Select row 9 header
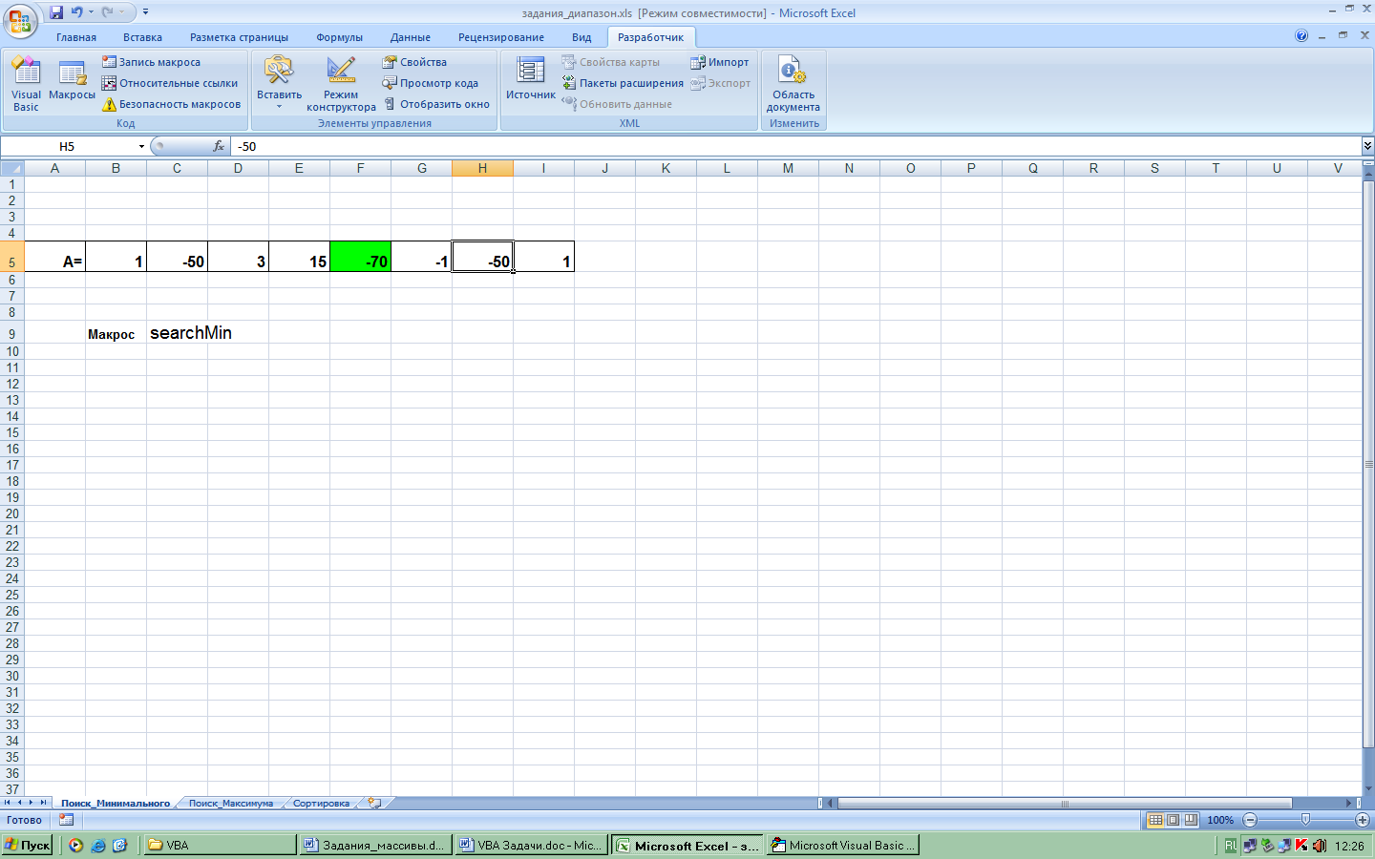The image size is (1375, 859). coord(11,333)
